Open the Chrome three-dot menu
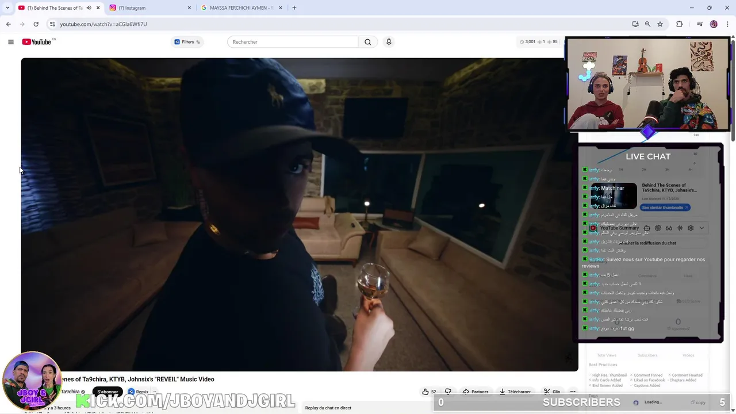 (728, 24)
